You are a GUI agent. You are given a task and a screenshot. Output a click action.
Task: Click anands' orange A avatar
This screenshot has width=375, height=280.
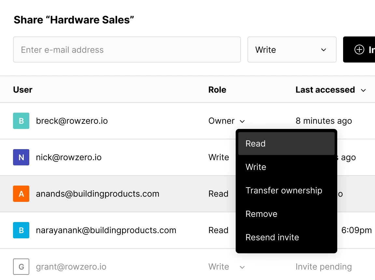[21, 194]
